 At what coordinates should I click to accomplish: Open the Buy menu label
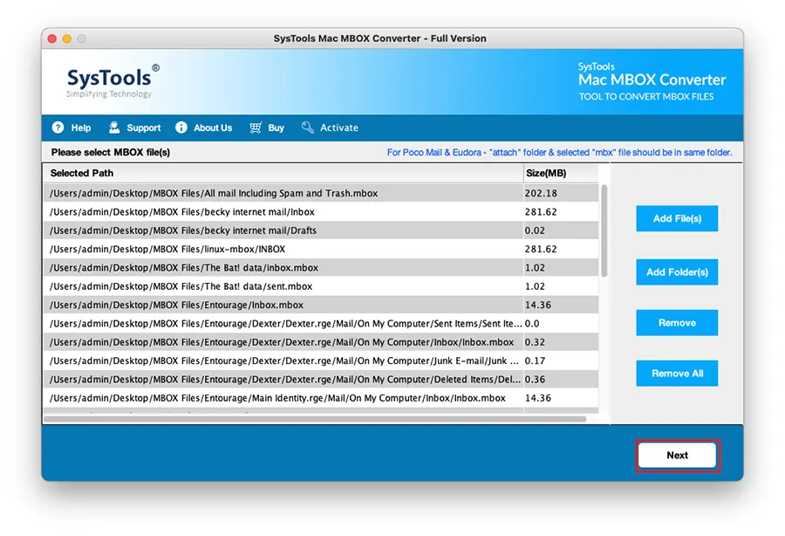[x=276, y=127]
